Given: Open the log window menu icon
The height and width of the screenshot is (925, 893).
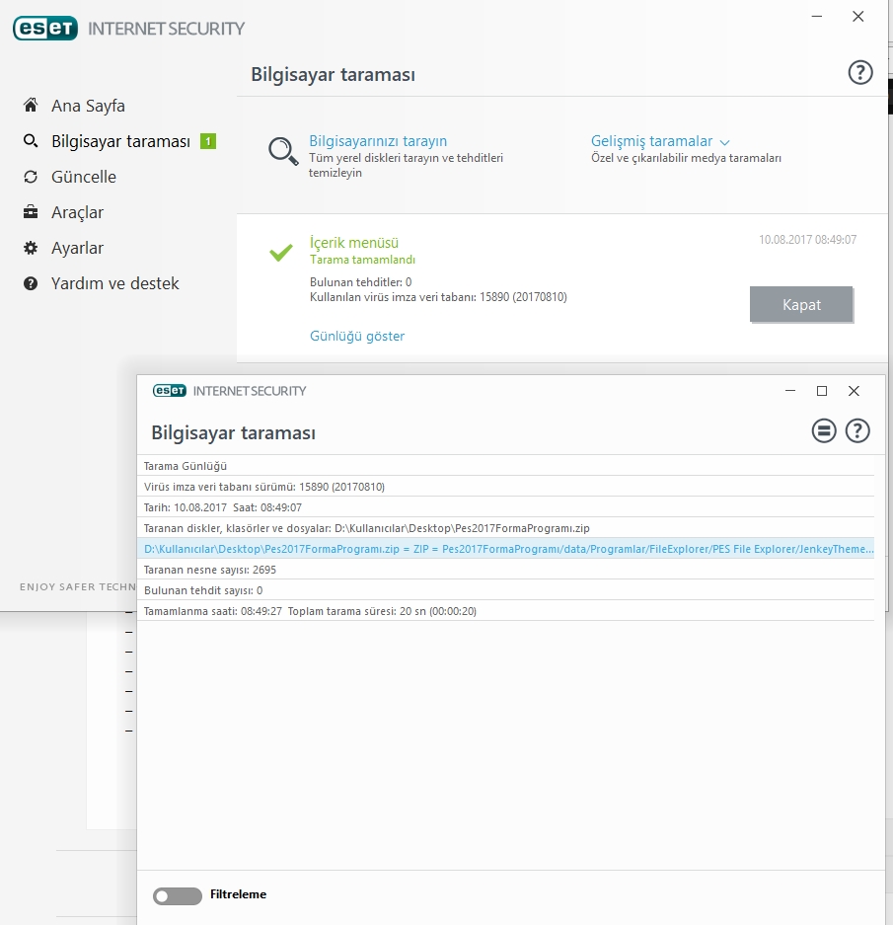Looking at the screenshot, I should pos(824,430).
